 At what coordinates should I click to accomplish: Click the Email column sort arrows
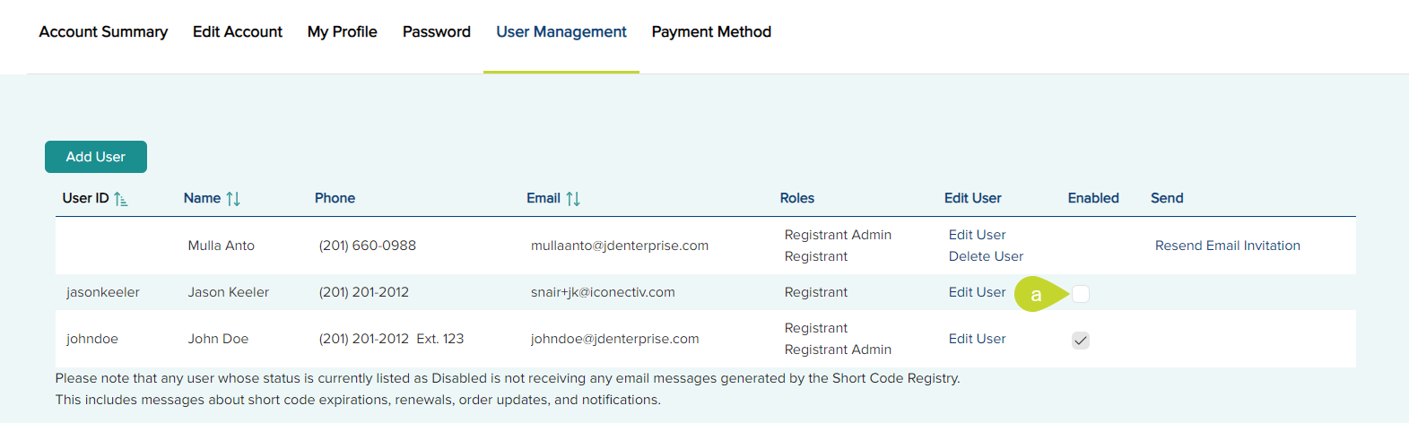[x=573, y=199]
